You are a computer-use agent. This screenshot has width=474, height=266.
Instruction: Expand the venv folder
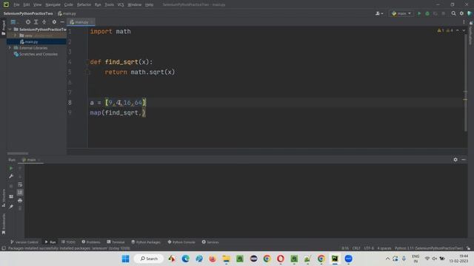pyautogui.click(x=15, y=35)
